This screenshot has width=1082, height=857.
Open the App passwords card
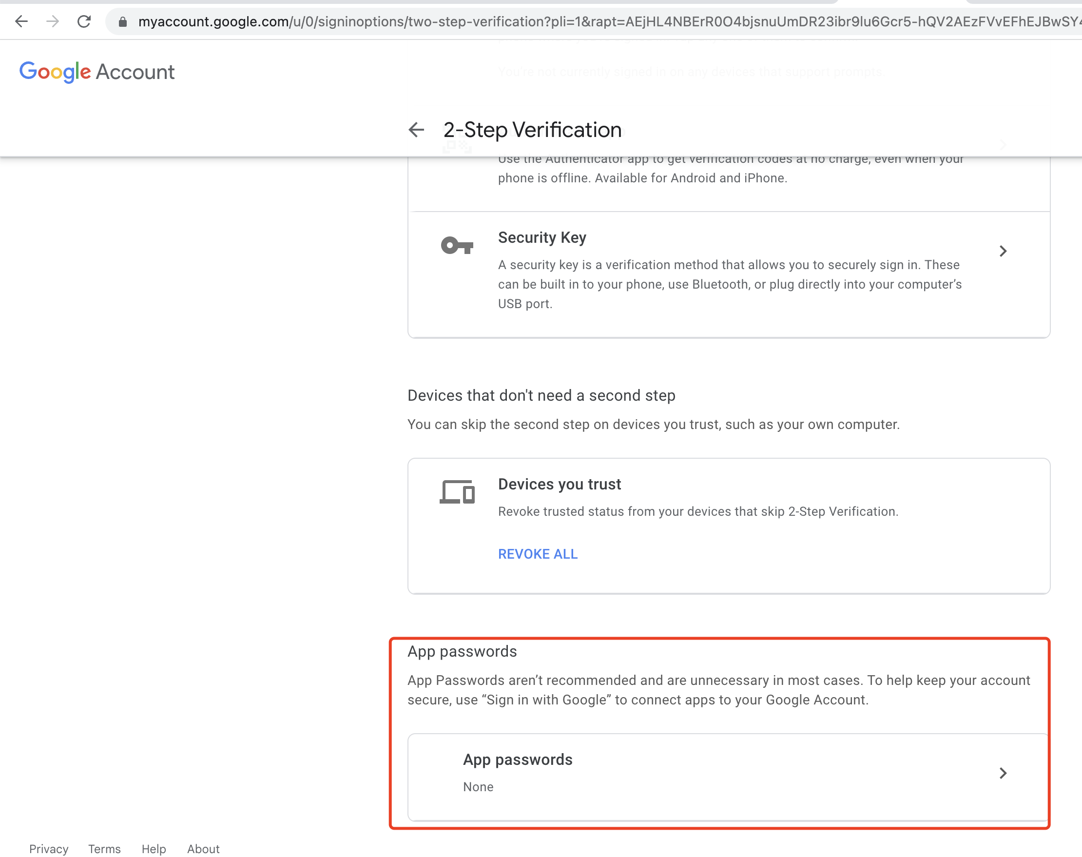pyautogui.click(x=728, y=777)
